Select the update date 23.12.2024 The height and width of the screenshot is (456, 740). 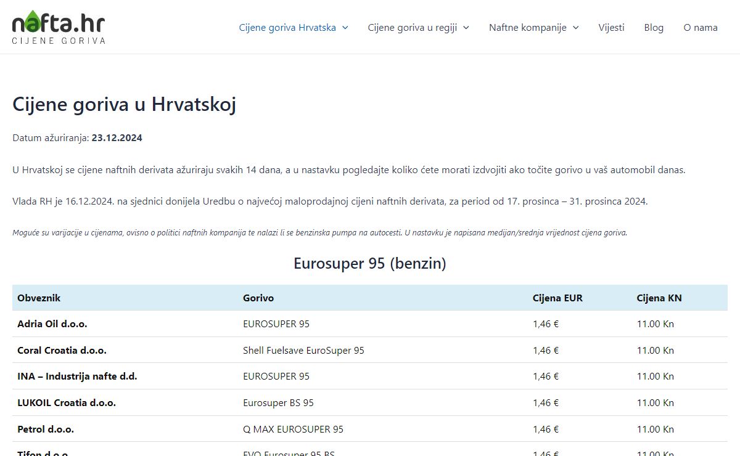pyautogui.click(x=117, y=138)
